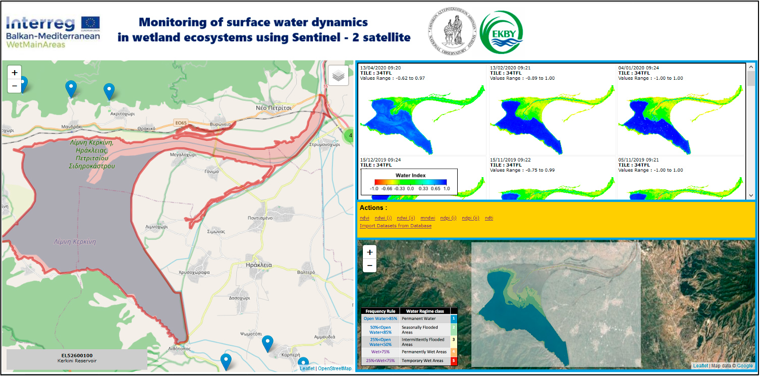The height and width of the screenshot is (376, 760).
Task: Open the ndti action link
Action: pyautogui.click(x=489, y=218)
